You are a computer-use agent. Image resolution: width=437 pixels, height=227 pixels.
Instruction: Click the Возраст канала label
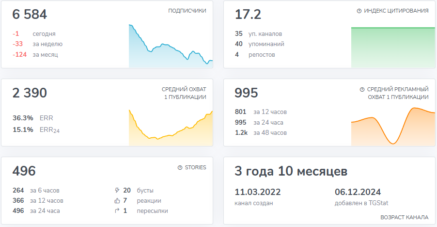click(x=405, y=217)
